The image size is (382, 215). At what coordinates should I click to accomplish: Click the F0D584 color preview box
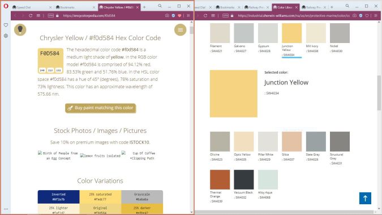pyautogui.click(x=50, y=61)
